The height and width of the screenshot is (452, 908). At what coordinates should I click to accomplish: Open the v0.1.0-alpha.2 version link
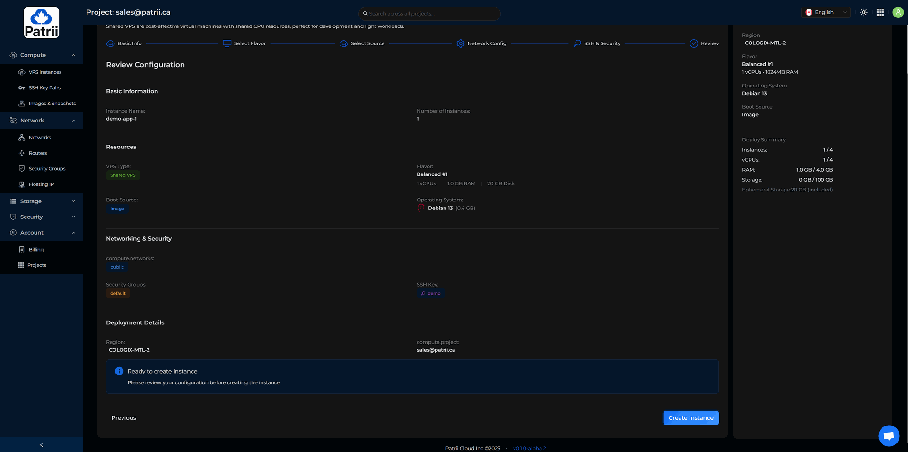click(x=529, y=448)
